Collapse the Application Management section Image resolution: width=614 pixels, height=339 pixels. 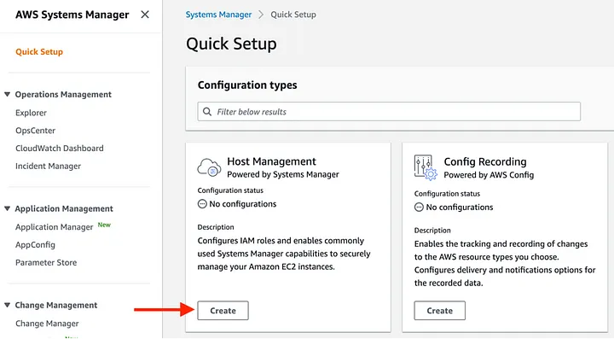click(x=7, y=208)
